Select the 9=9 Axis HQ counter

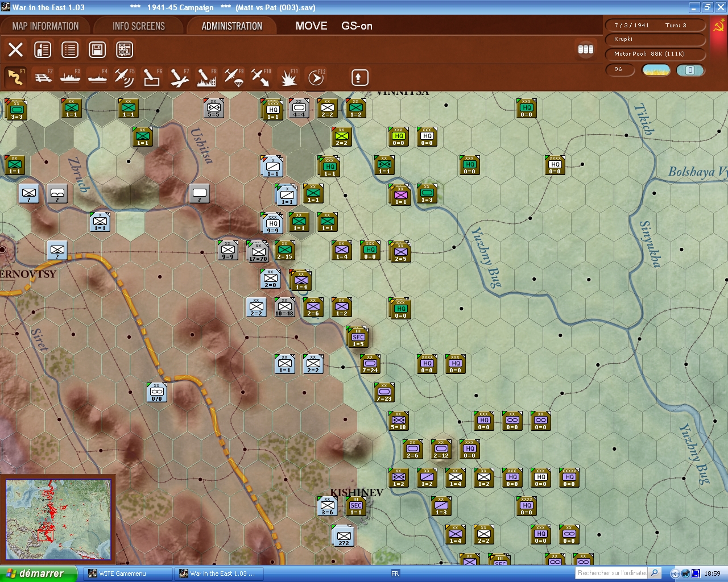coord(272,223)
